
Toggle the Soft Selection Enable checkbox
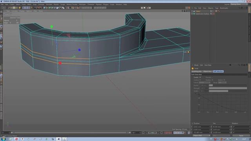click(x=200, y=78)
